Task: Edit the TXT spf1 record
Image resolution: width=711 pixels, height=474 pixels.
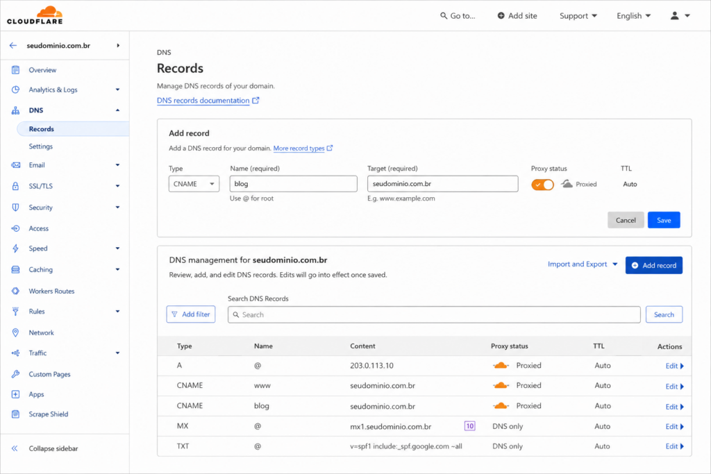Action: coord(674,446)
